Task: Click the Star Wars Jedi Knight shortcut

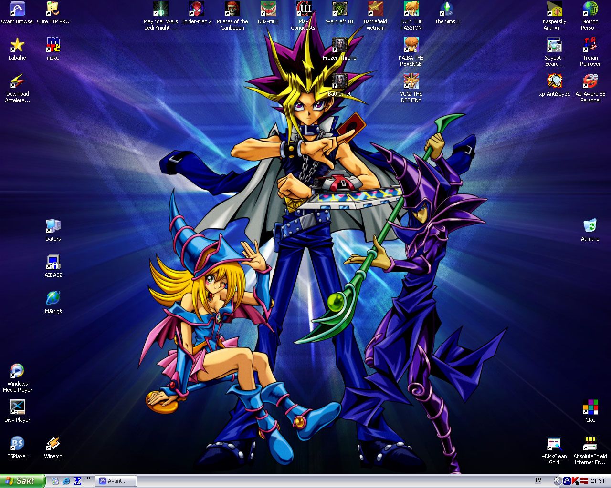Action: coord(161,16)
